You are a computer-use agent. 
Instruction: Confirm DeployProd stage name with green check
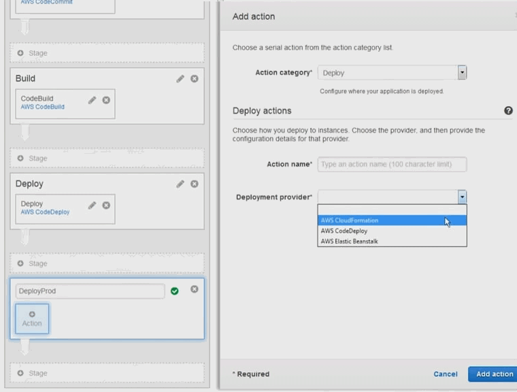[175, 291]
